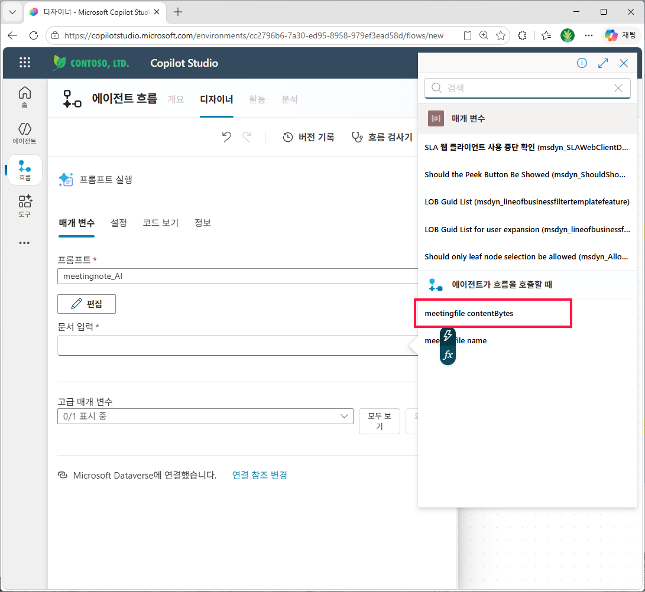Open Copilot 채팅 button

click(x=620, y=35)
